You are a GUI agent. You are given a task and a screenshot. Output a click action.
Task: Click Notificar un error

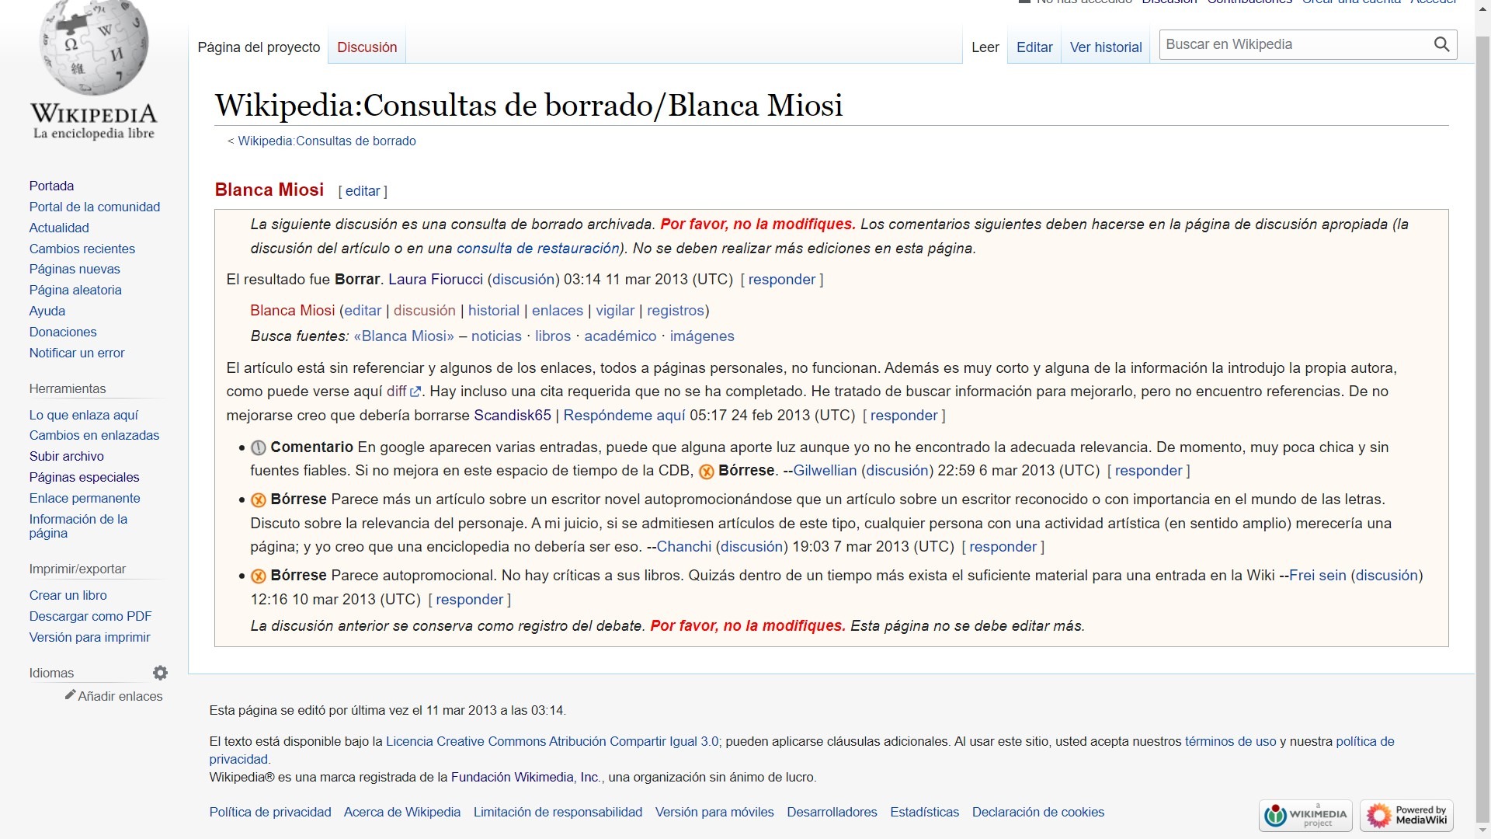77,353
